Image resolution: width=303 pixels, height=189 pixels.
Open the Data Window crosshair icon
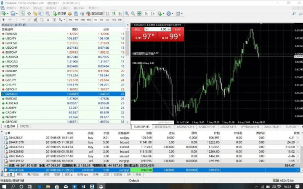pyautogui.click(x=29, y=13)
